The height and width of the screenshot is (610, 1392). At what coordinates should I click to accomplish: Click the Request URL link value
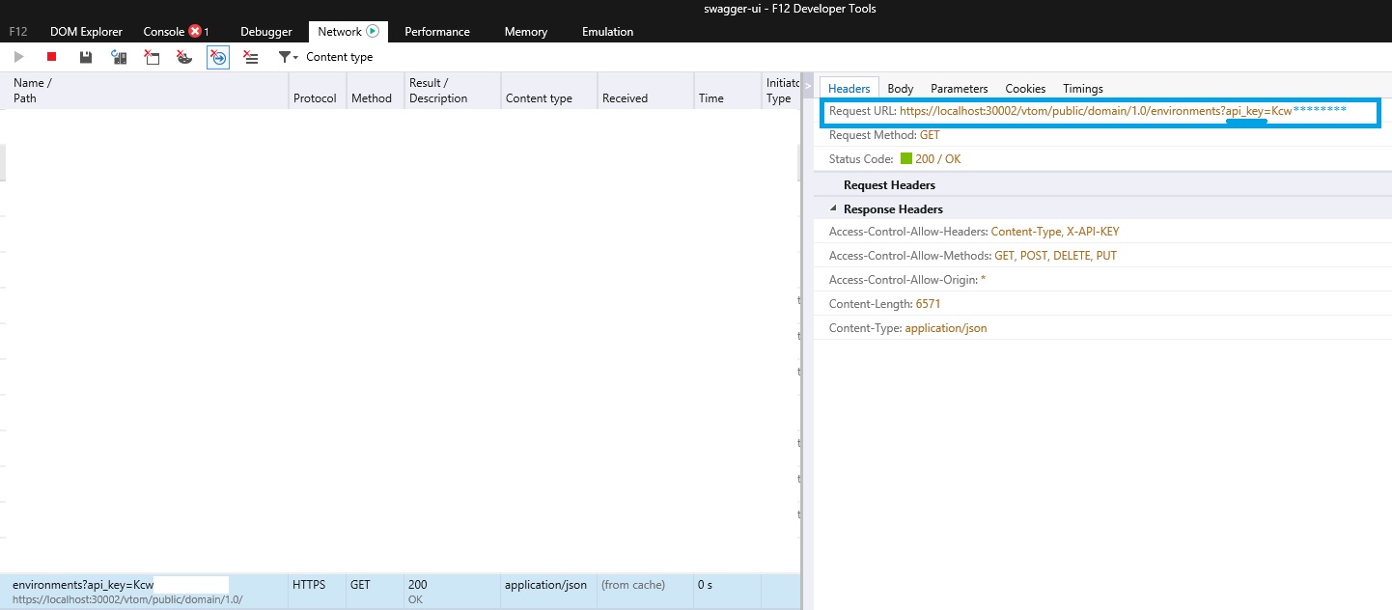tap(1123, 111)
